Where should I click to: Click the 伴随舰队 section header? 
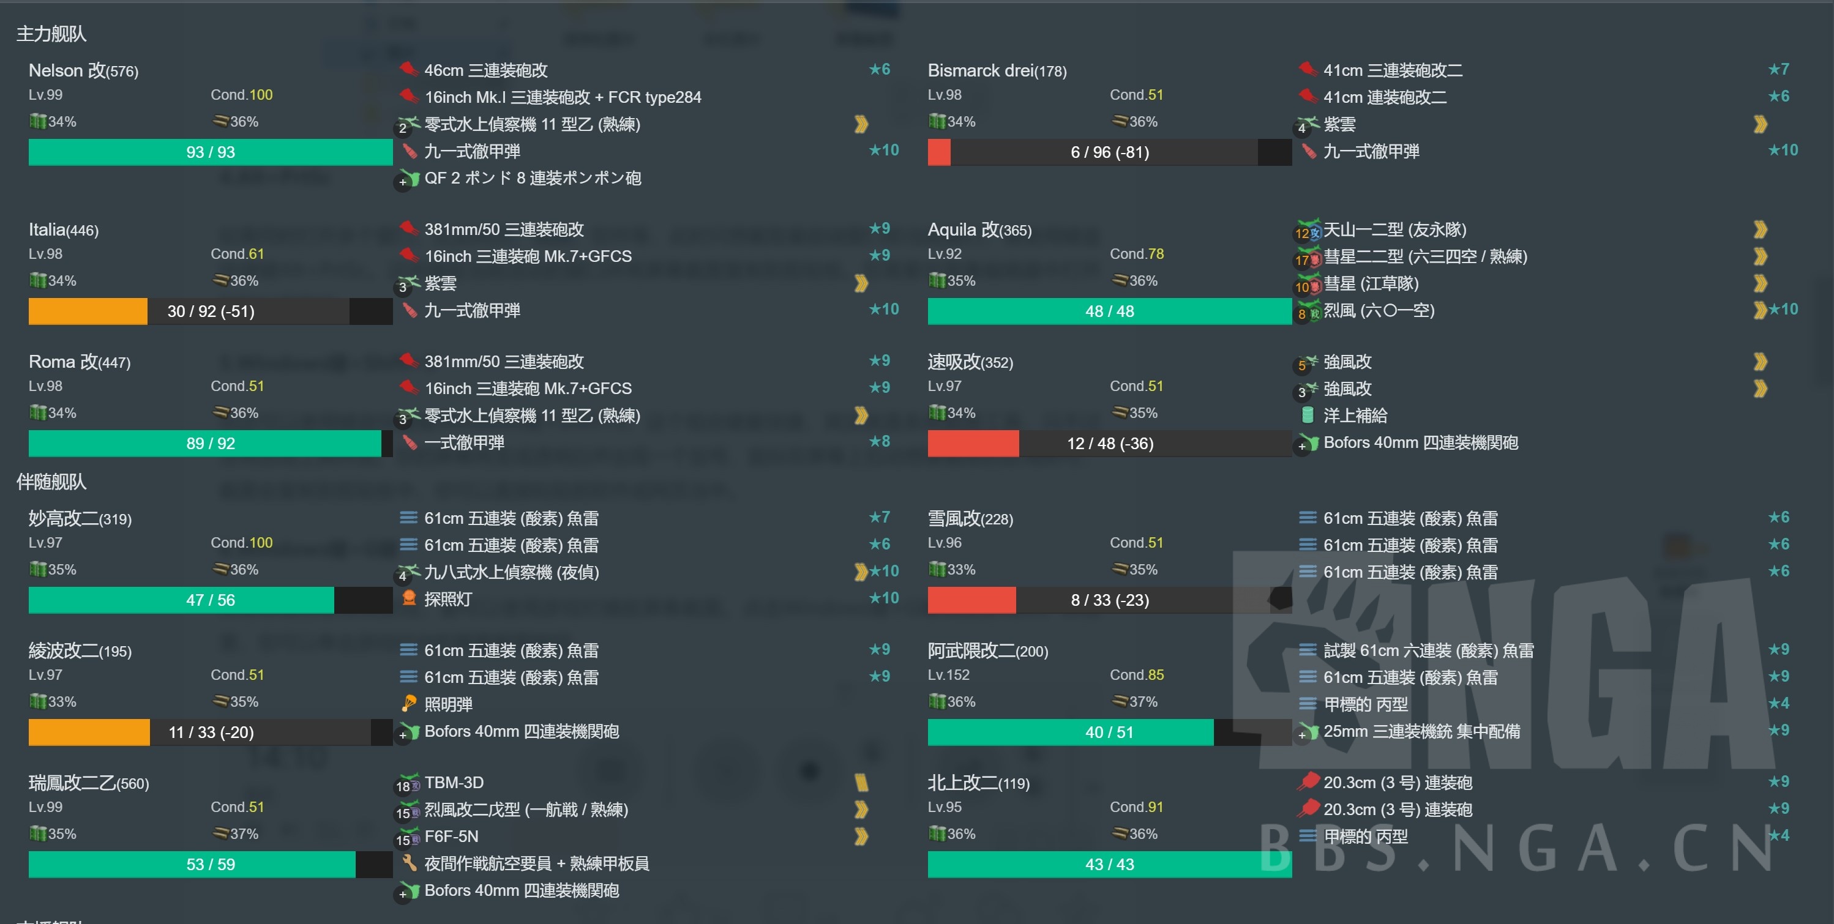click(x=51, y=482)
